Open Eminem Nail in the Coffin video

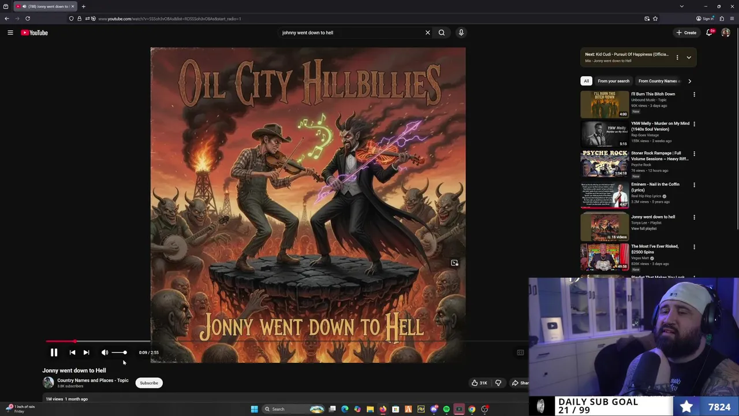(604, 195)
